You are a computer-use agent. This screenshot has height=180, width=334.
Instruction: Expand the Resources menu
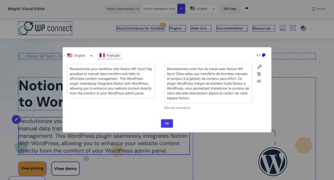click(264, 28)
